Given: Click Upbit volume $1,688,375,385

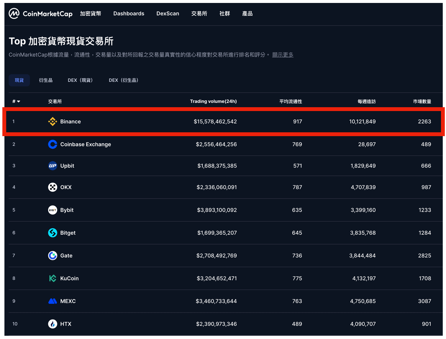Looking at the screenshot, I should [x=217, y=166].
